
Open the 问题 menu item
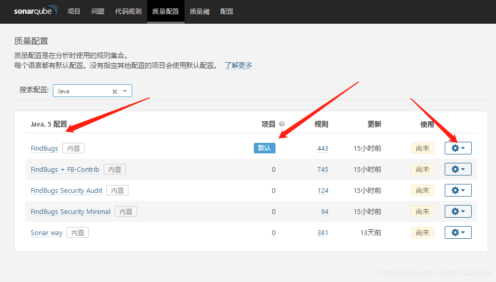98,12
